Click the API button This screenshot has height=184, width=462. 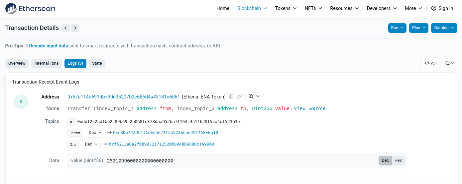[431, 63]
